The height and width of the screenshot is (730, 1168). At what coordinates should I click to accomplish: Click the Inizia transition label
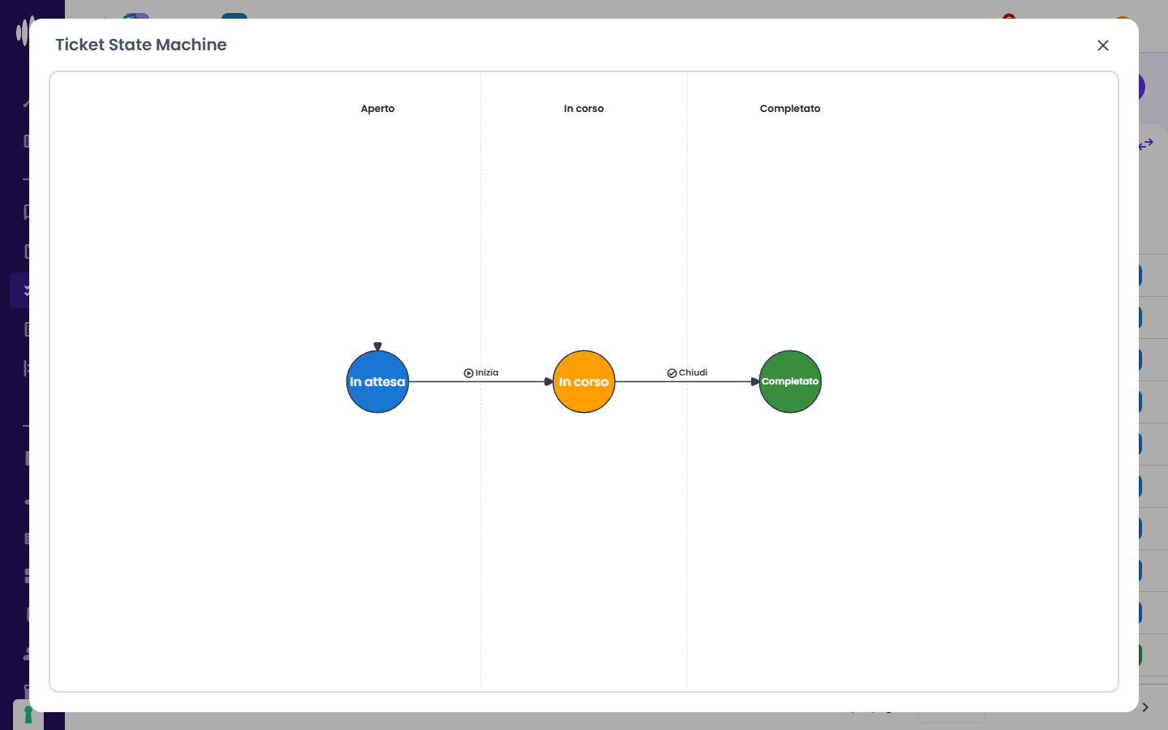487,373
